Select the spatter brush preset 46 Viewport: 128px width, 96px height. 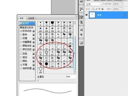pos(47,35)
